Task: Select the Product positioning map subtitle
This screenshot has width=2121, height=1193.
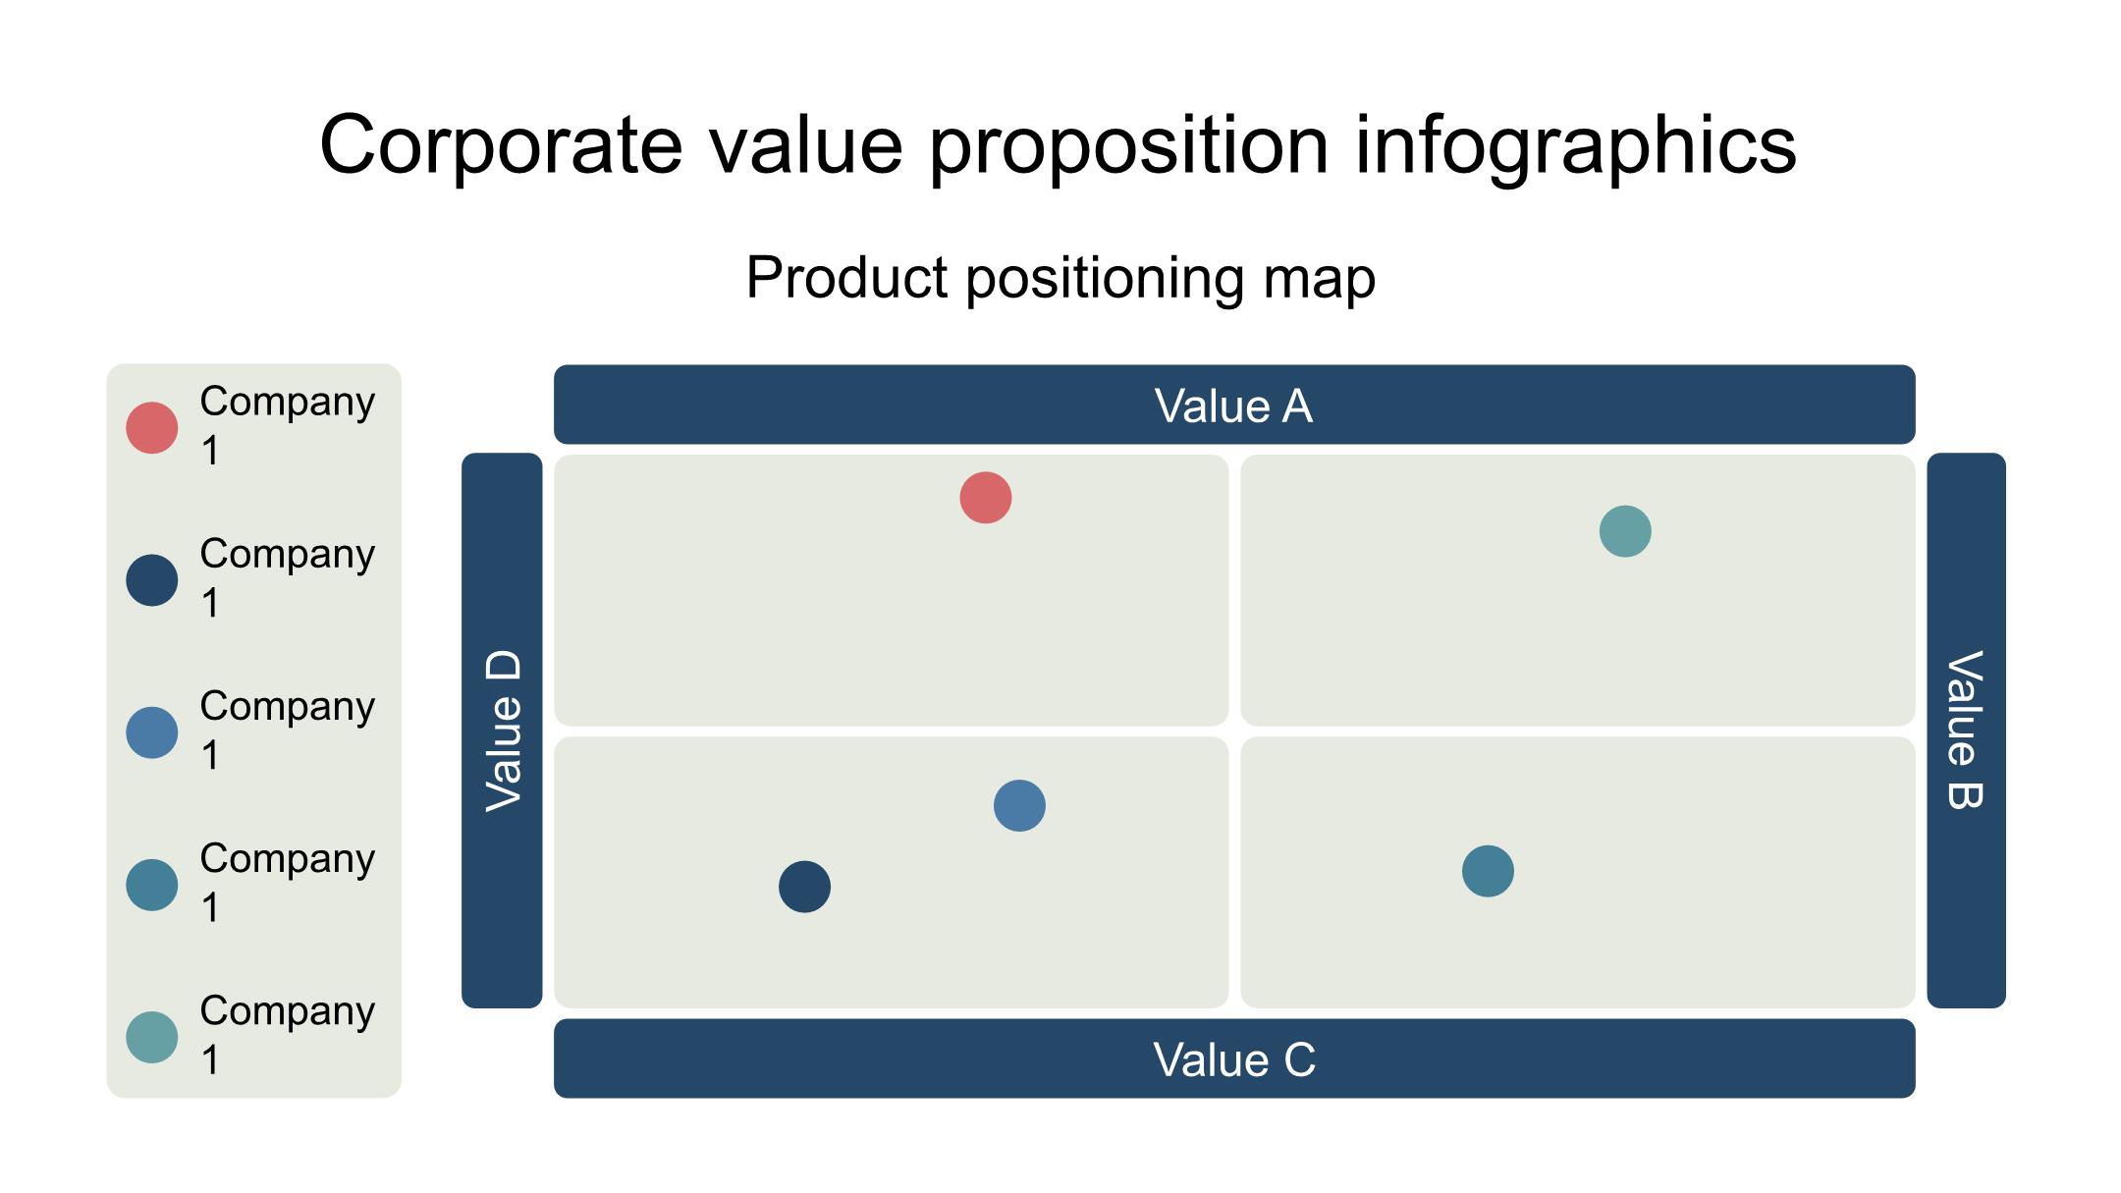Action: (x=1060, y=277)
